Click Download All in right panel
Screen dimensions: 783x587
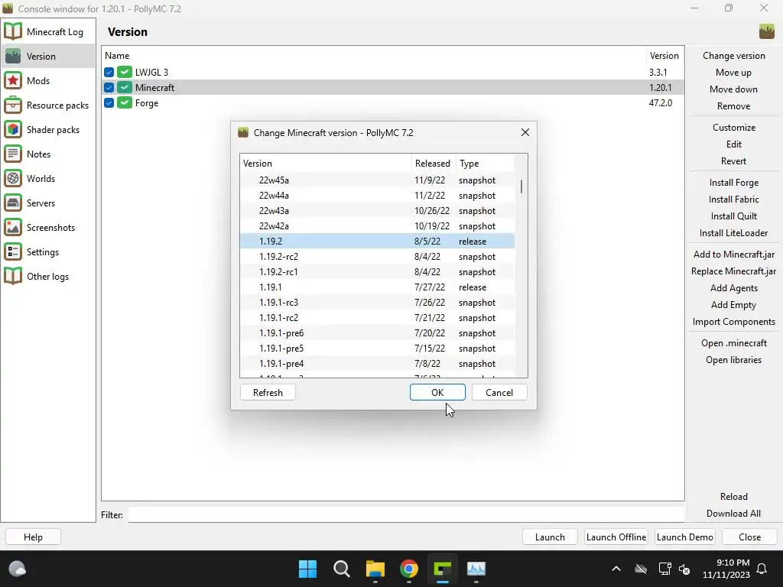click(x=733, y=513)
